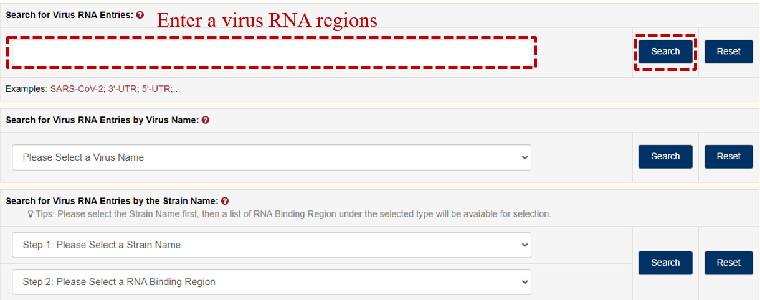Click the red 'Enter a virus RNA regions' annotation
760x300 pixels.
pos(267,21)
